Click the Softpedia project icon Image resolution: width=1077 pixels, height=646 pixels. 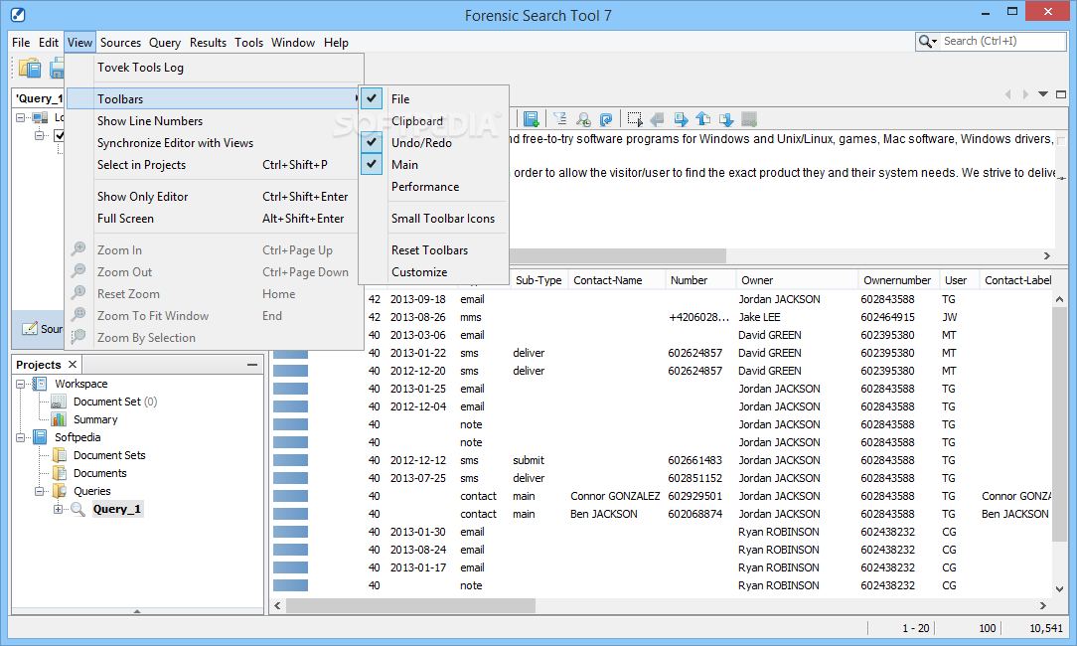tap(41, 437)
